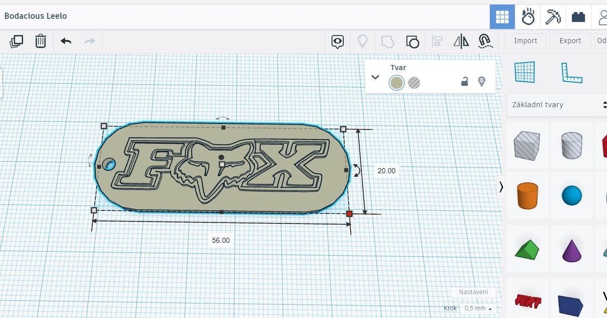Switch to the Bricks mode

coord(578,17)
